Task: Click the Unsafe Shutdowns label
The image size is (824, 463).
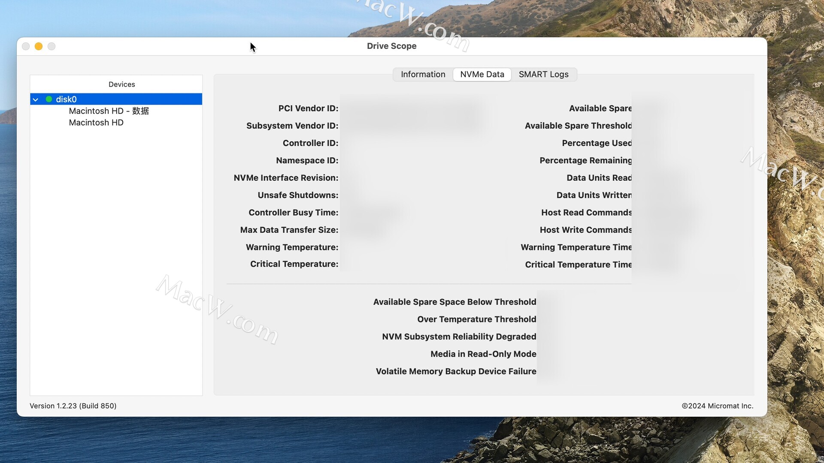Action: [298, 195]
